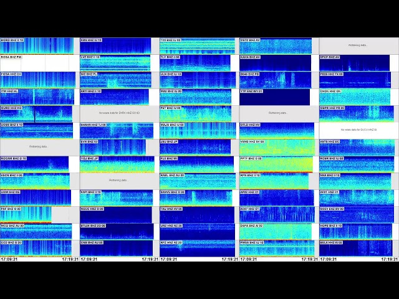Viewport: 399px width, 299px height.
Task: Click the 'Retrieving data...' panel above OTLD HHZ
Action: (279, 113)
